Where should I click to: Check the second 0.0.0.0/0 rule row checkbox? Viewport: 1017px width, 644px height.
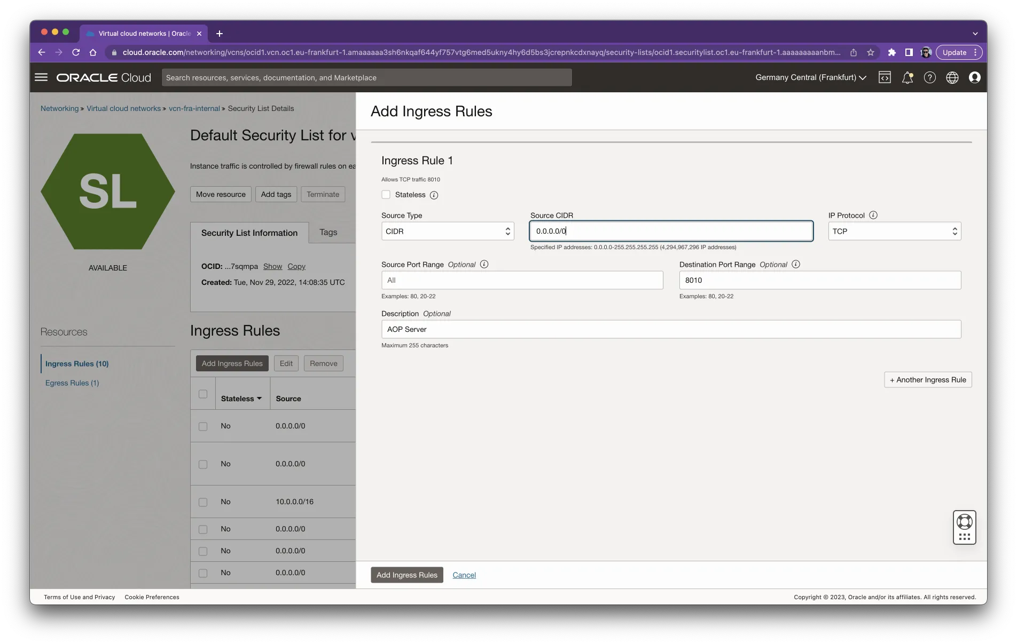pyautogui.click(x=203, y=464)
